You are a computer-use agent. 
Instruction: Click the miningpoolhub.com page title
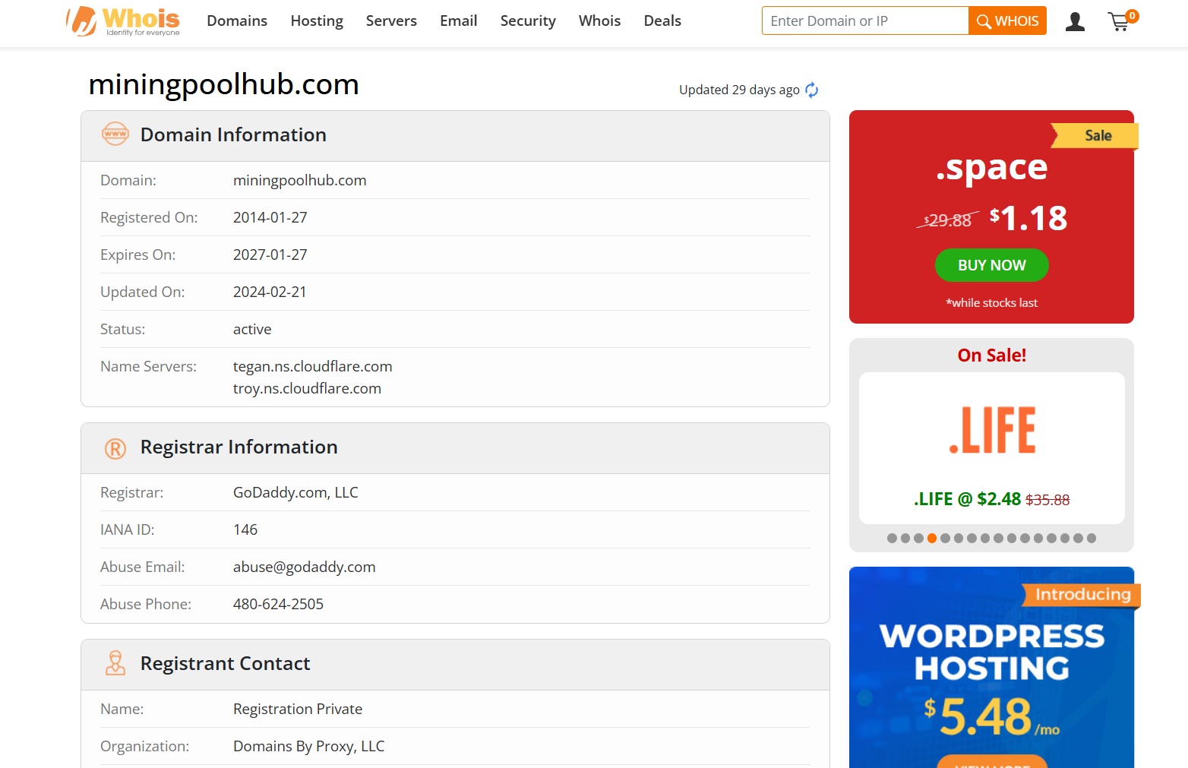tap(224, 84)
